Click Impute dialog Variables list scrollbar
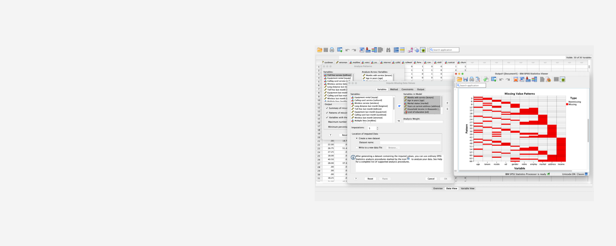 [x=394, y=103]
